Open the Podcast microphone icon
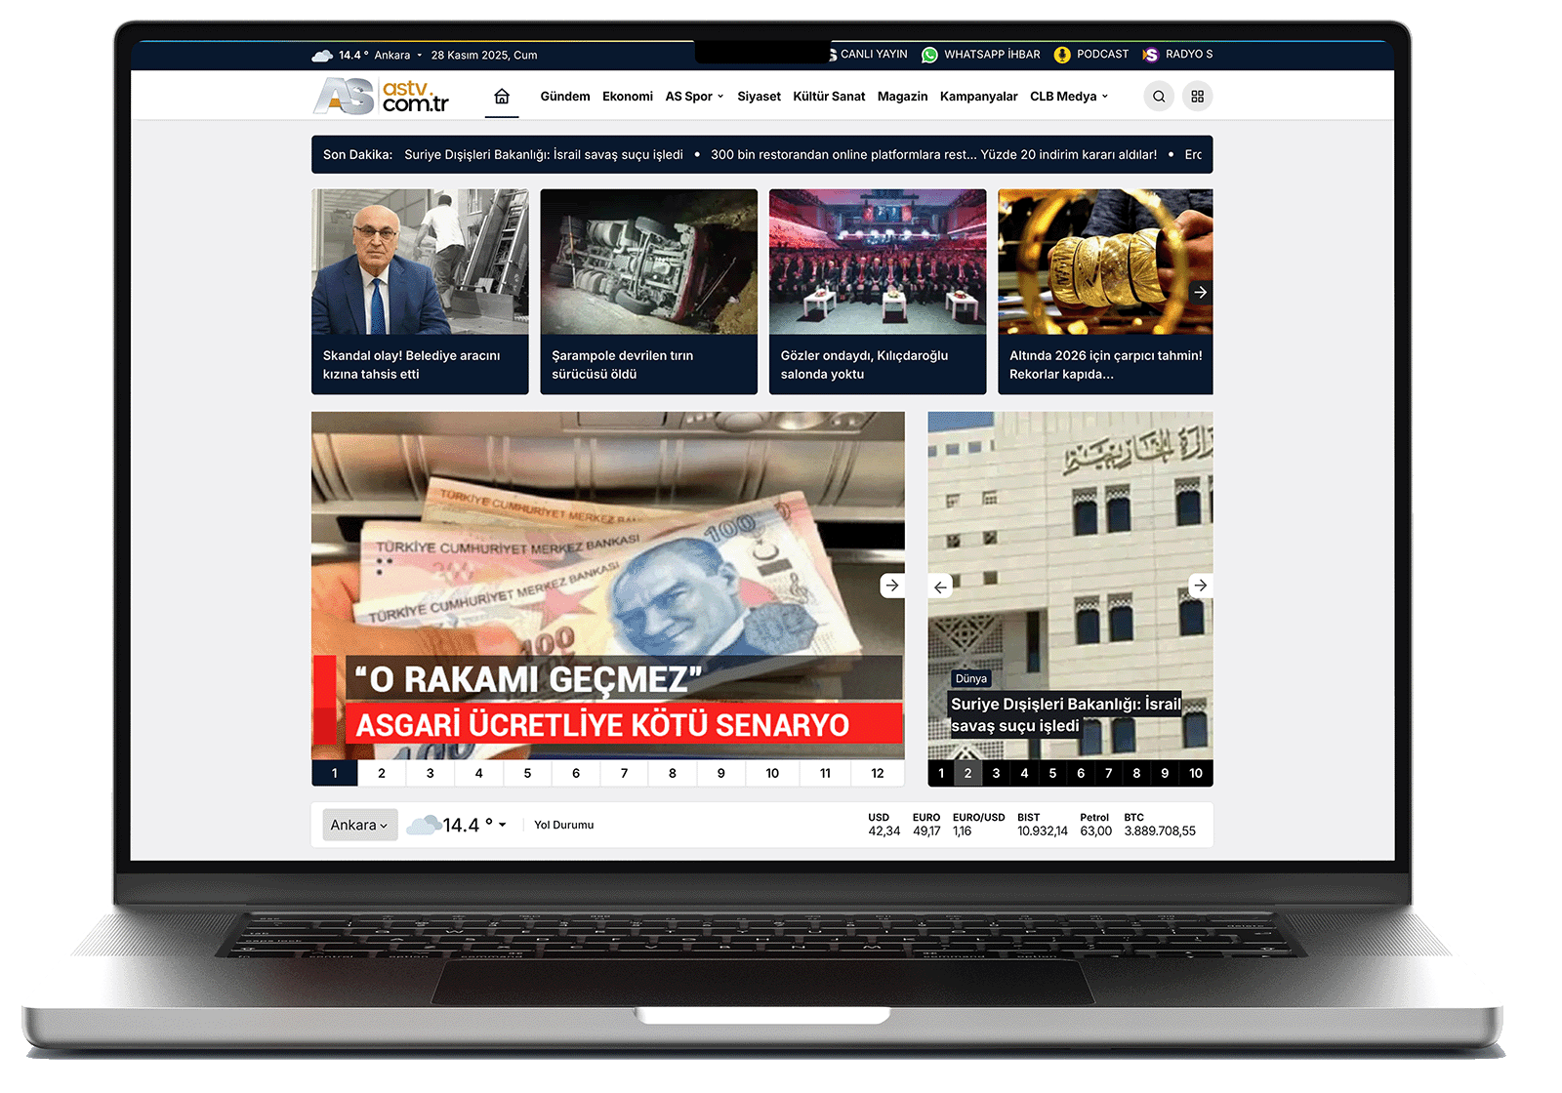The height and width of the screenshot is (1093, 1562). (1062, 55)
